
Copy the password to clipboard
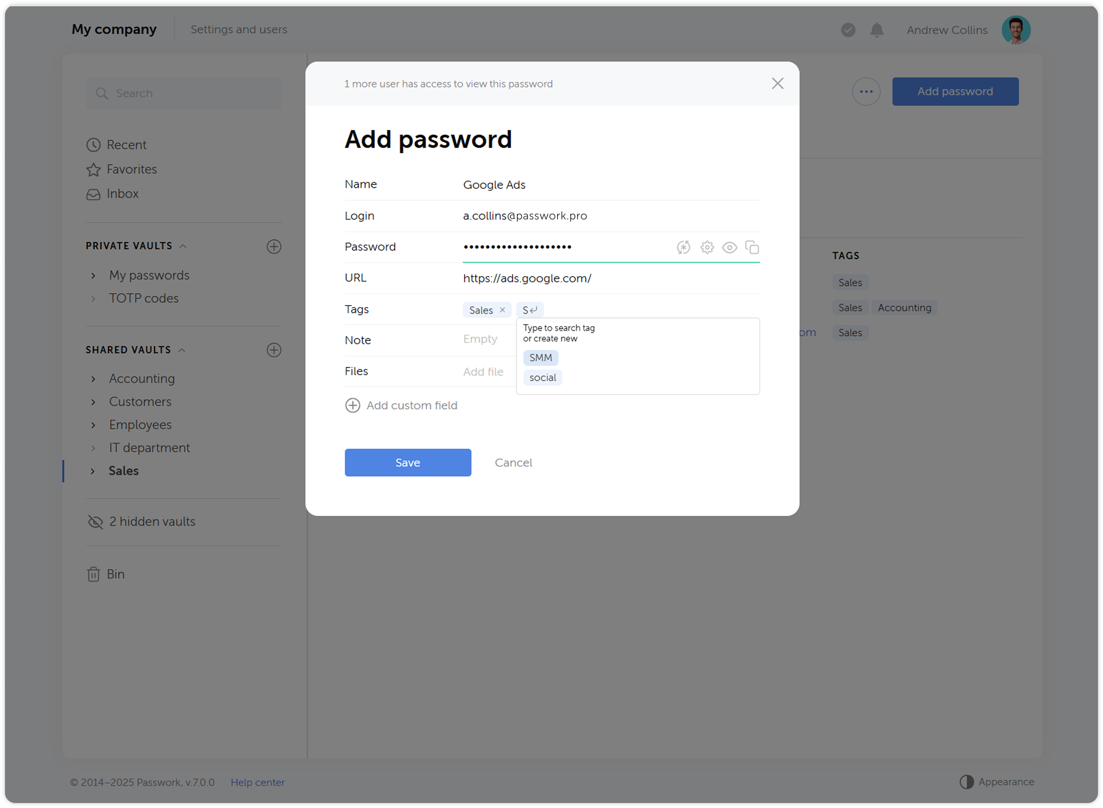tap(752, 248)
